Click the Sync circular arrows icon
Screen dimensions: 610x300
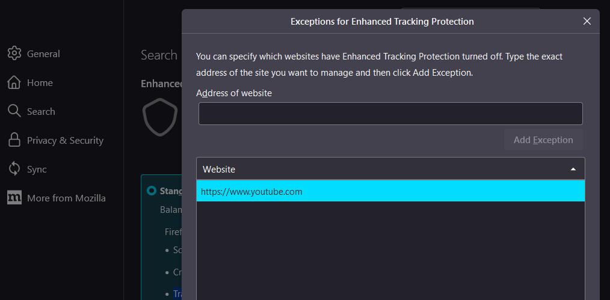(x=14, y=169)
